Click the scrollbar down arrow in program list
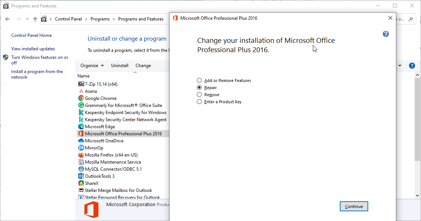 pos(417,196)
